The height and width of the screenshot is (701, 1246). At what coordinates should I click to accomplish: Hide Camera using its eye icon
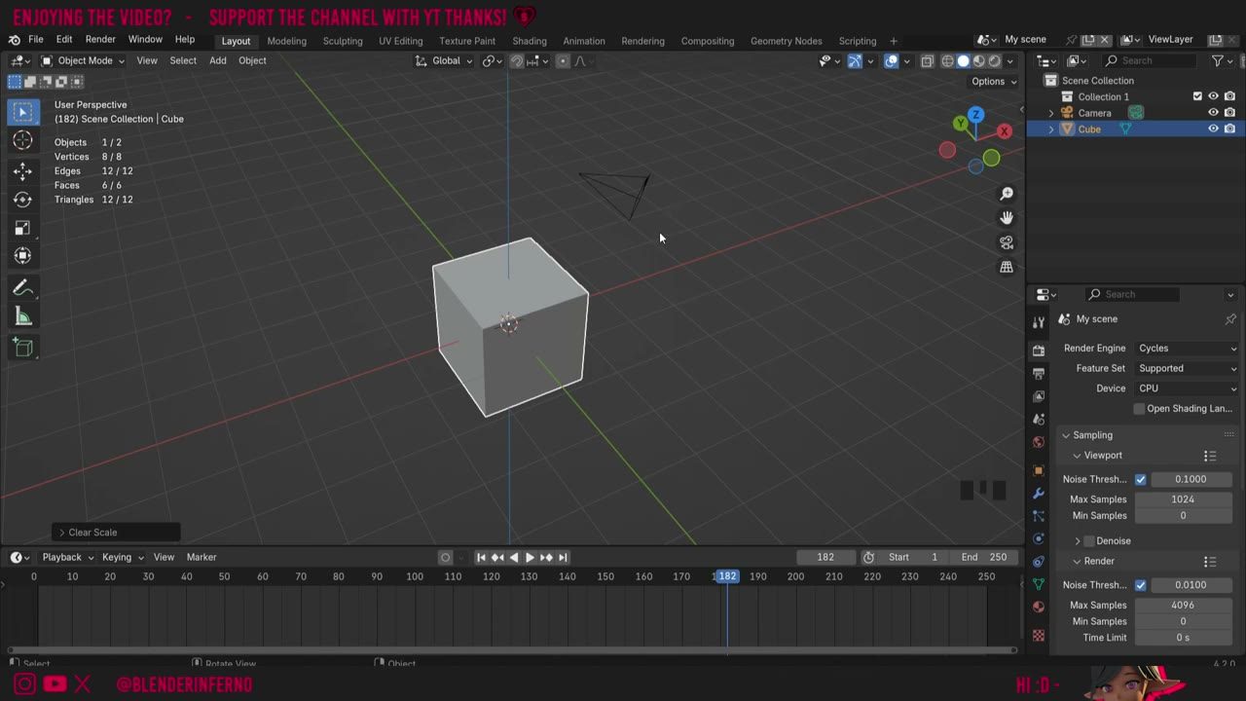click(1213, 113)
